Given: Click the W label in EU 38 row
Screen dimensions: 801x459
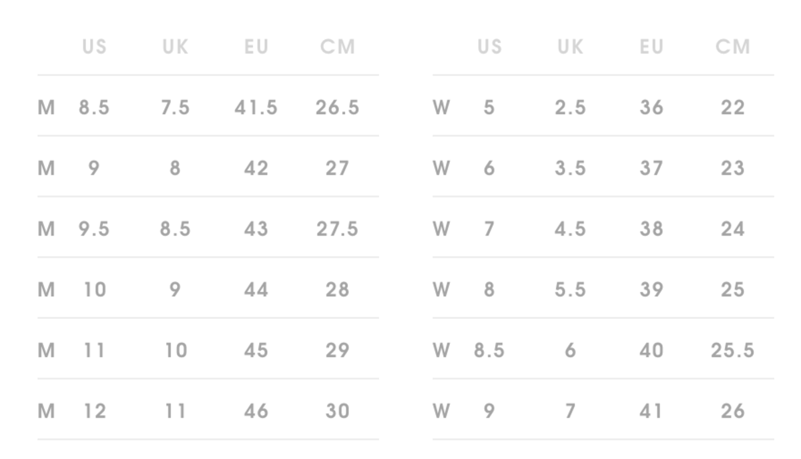Looking at the screenshot, I should (441, 229).
